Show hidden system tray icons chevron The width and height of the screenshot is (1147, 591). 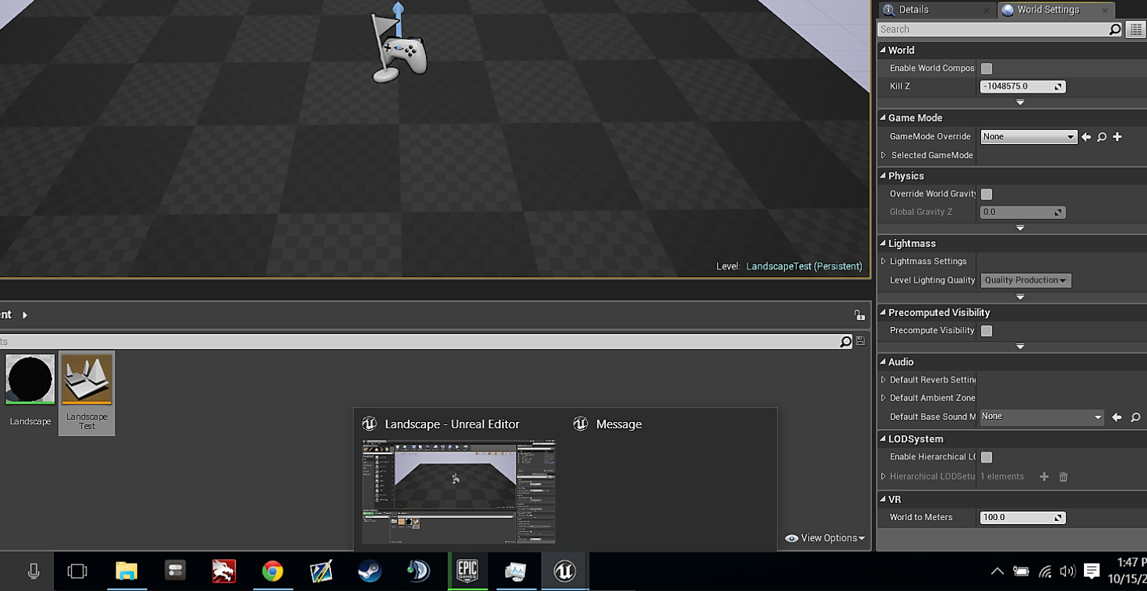coord(997,572)
